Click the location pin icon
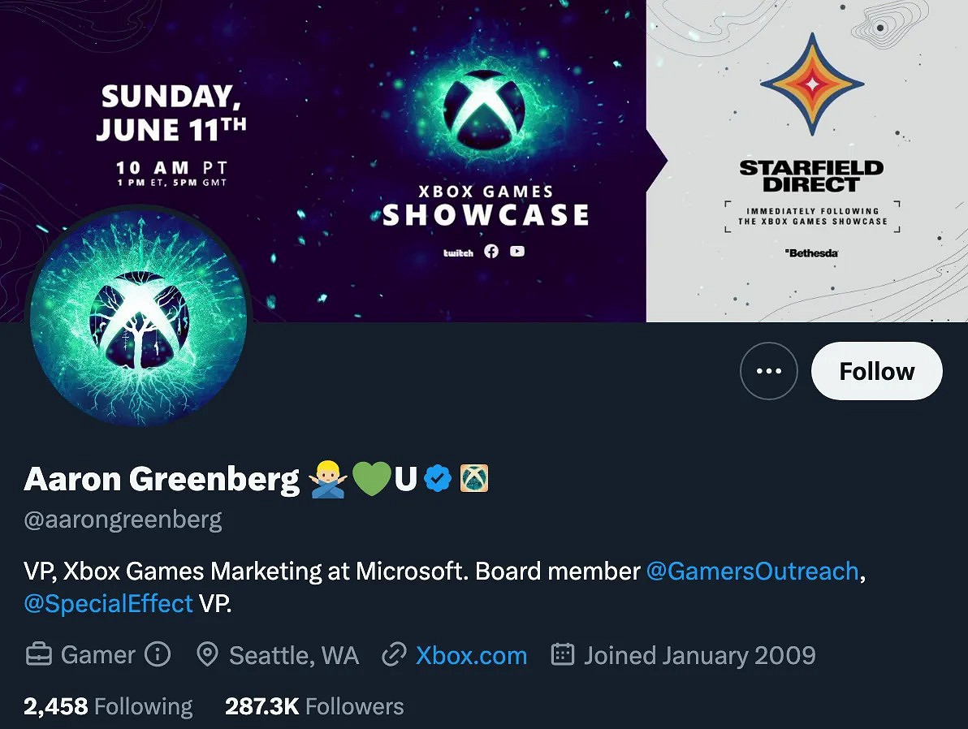This screenshot has height=729, width=968. tap(208, 654)
